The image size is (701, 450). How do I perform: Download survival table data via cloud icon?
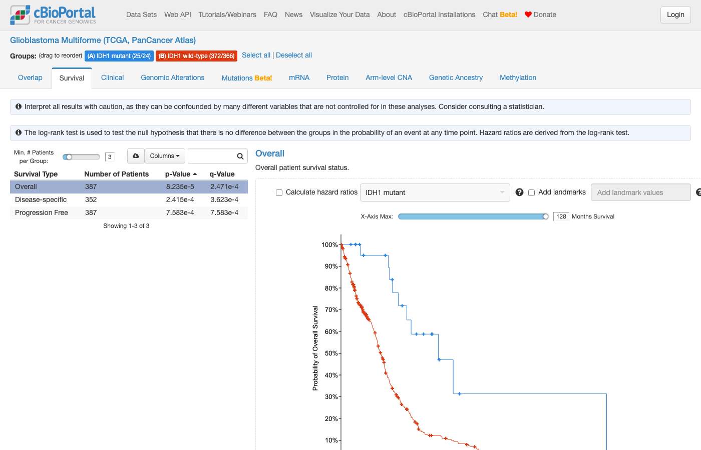pyautogui.click(x=136, y=156)
